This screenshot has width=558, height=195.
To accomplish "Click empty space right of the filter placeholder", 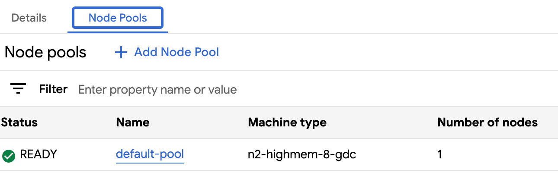I will [389, 90].
